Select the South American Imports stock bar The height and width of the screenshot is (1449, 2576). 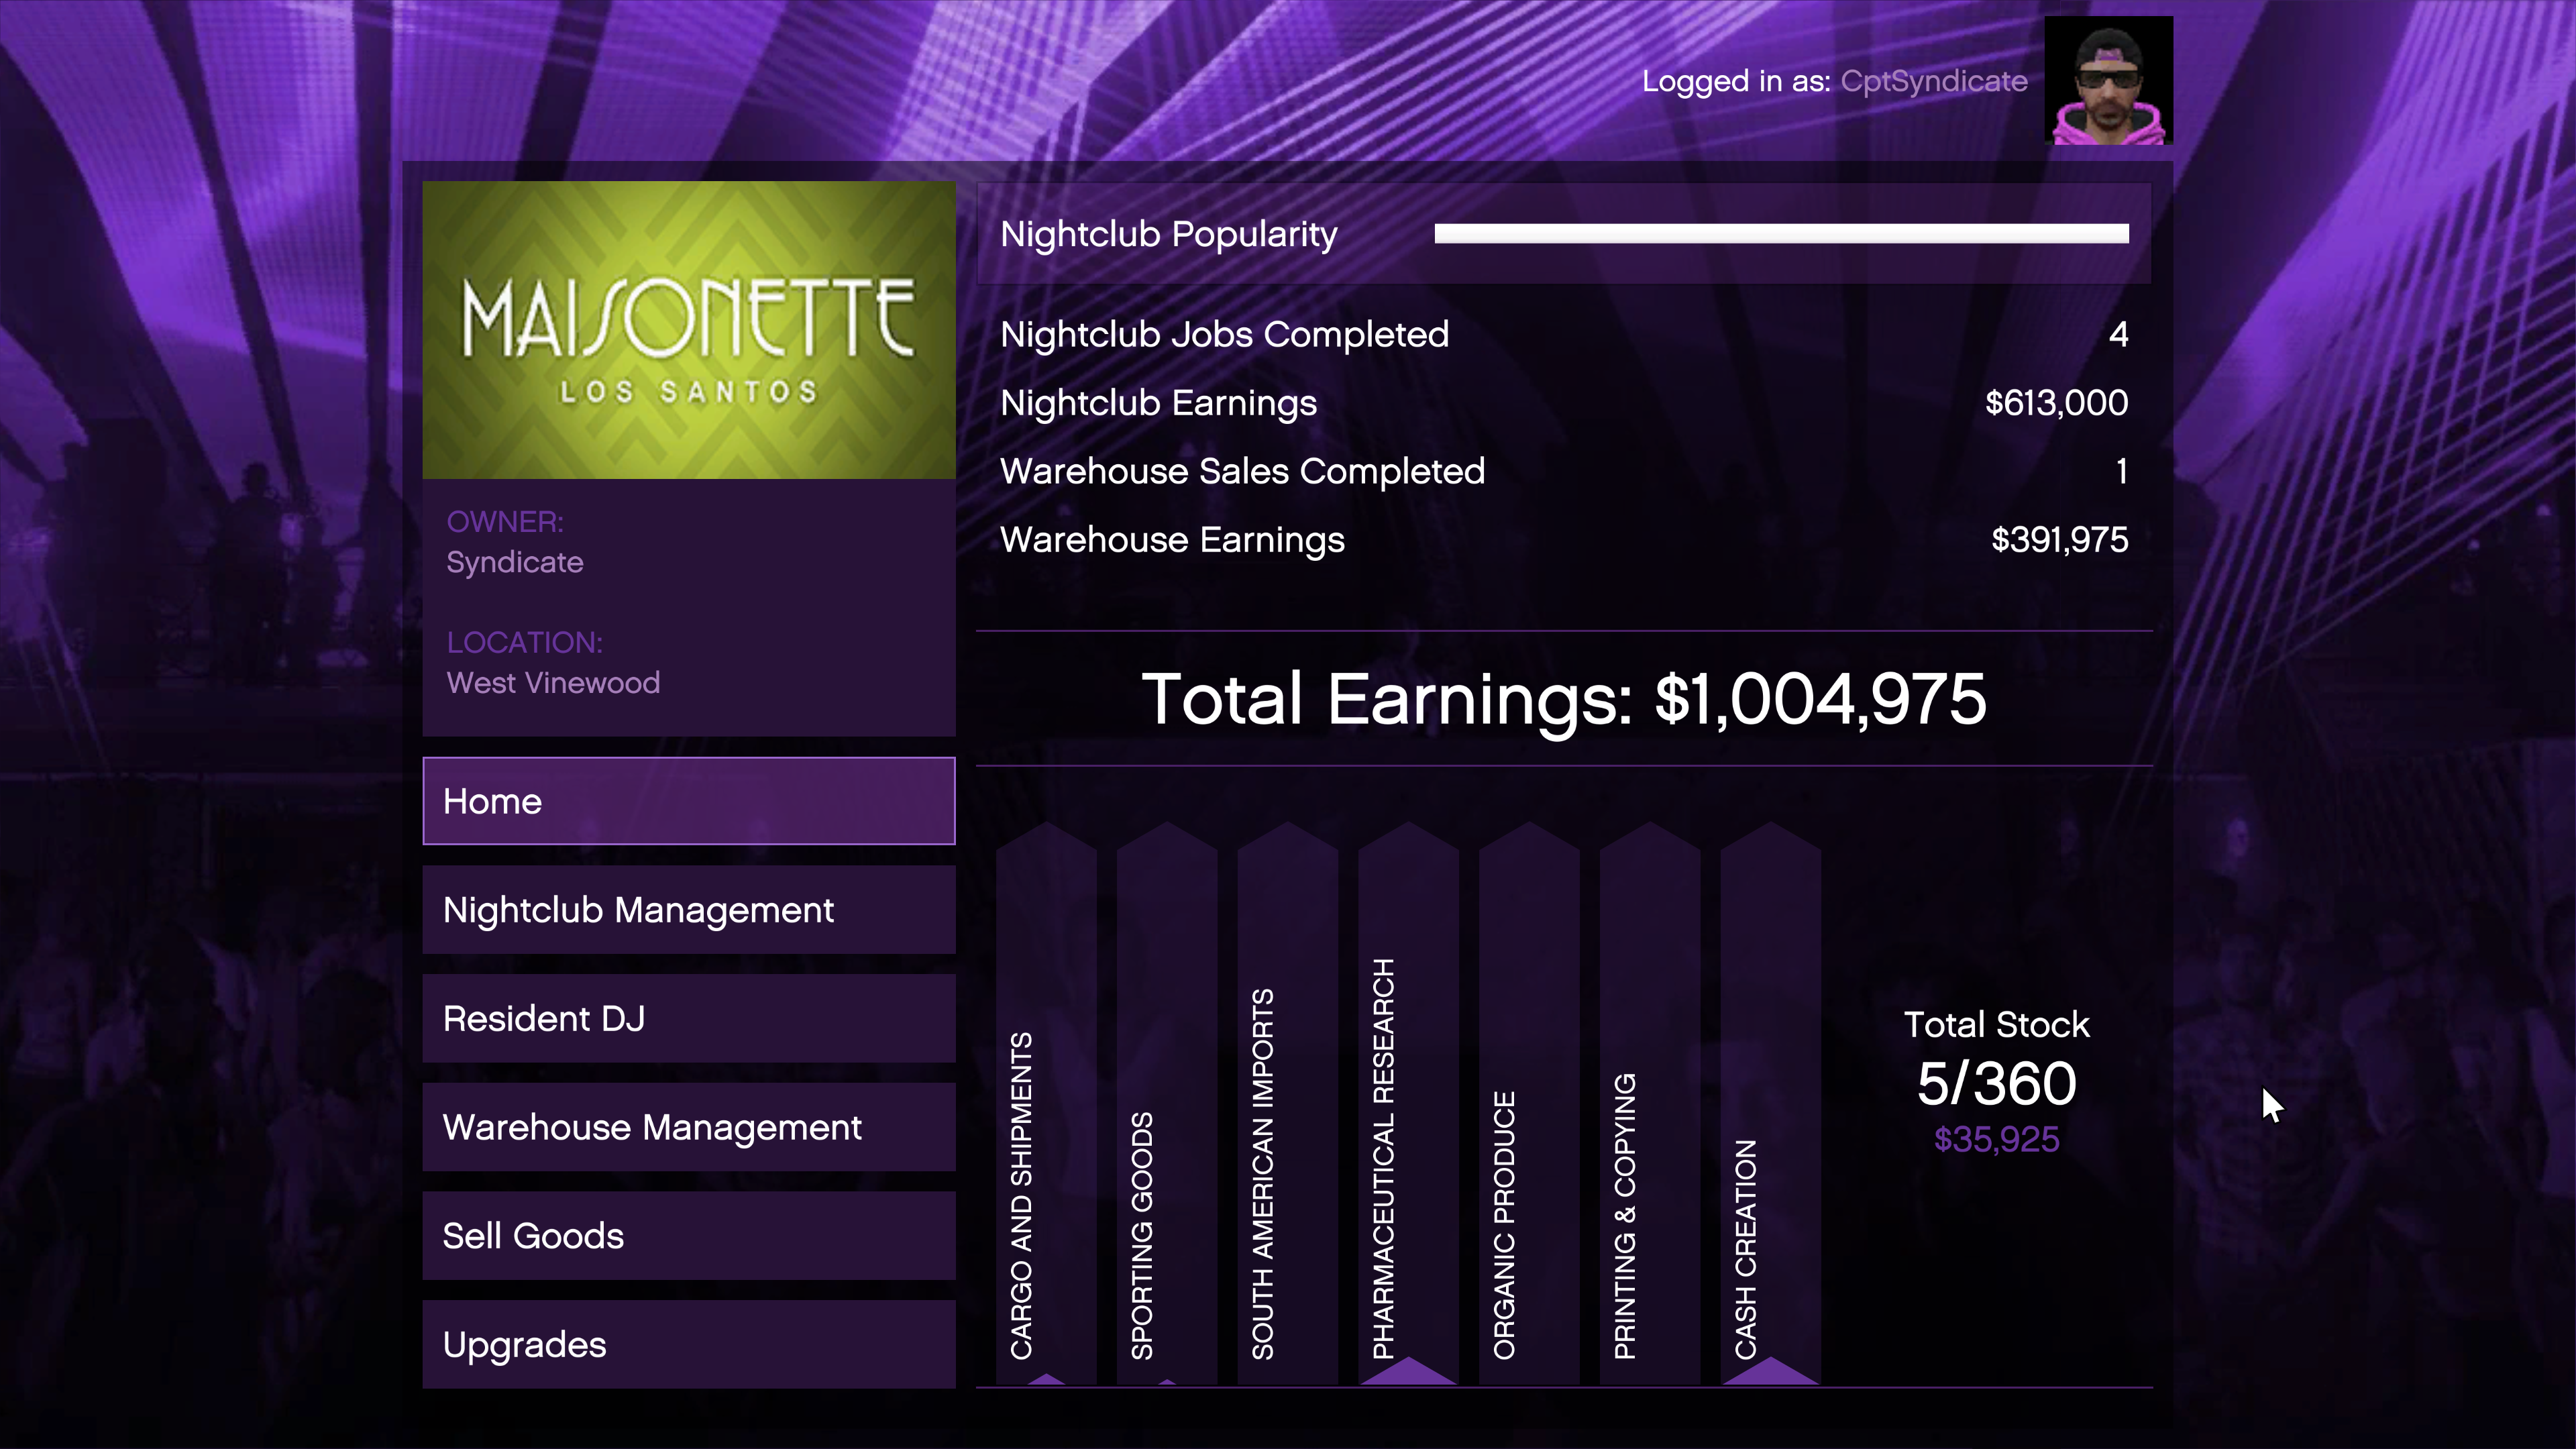[x=1287, y=1150]
